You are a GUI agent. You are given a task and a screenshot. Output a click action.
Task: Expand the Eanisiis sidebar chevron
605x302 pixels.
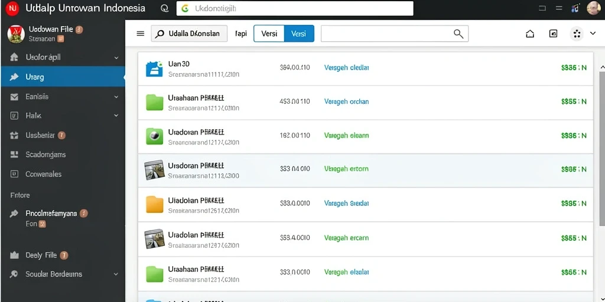pos(116,97)
